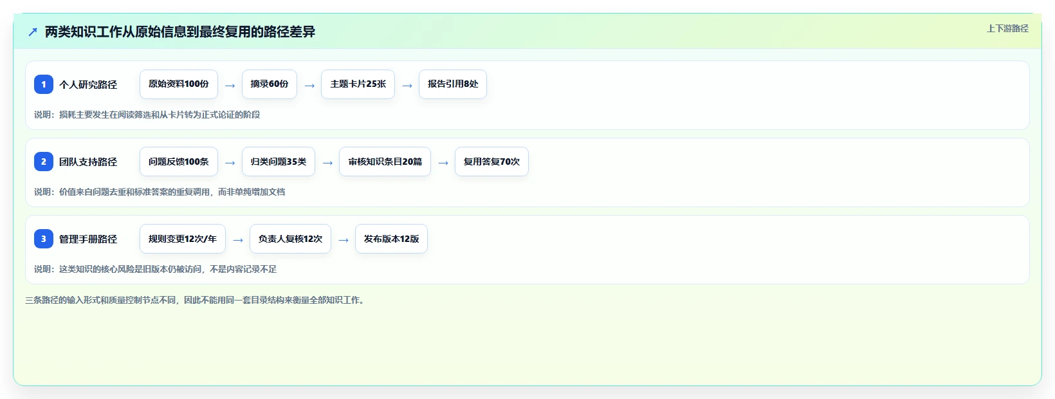This screenshot has height=399, width=1055.
Task: Click the 归类问题35类 step box
Action: [x=279, y=162]
